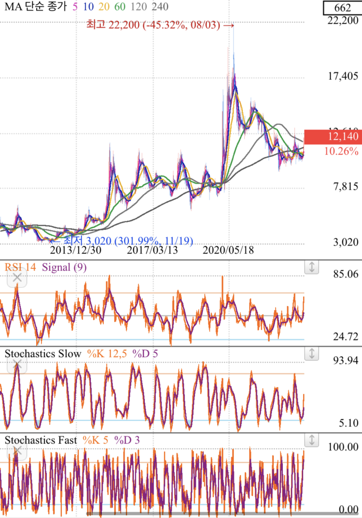Open the MA 단순 종가 settings label
Screen dimensions: 362x518
click(x=35, y=7)
